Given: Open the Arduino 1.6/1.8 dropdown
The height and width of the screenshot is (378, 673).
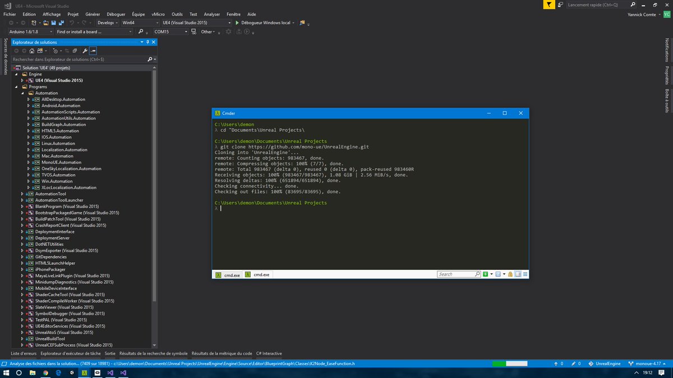Looking at the screenshot, I should (31, 31).
